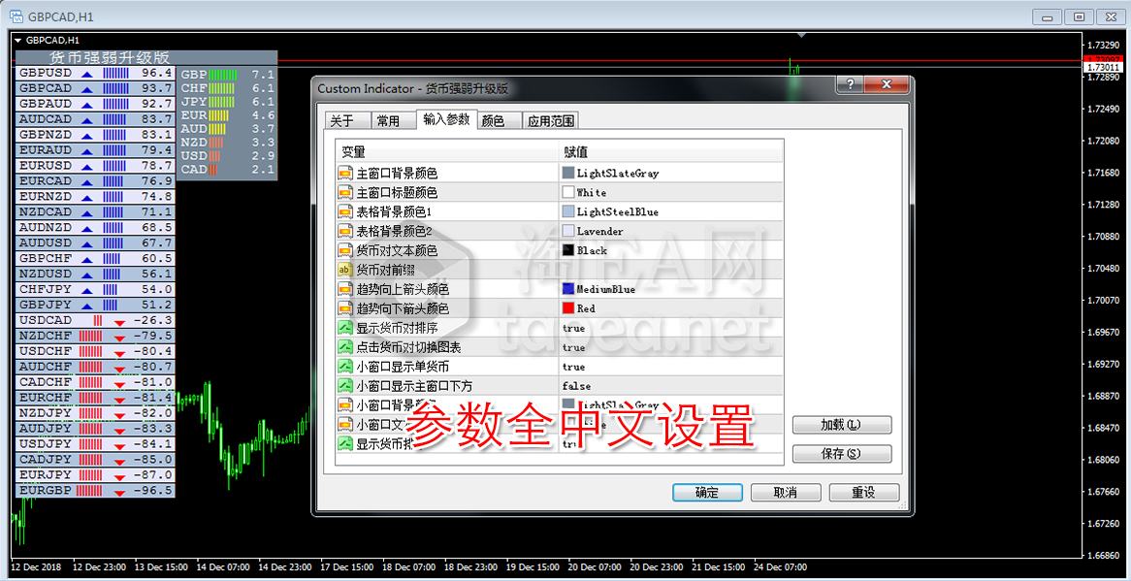Open the 应用范围 tab
The width and height of the screenshot is (1131, 581).
click(x=549, y=121)
